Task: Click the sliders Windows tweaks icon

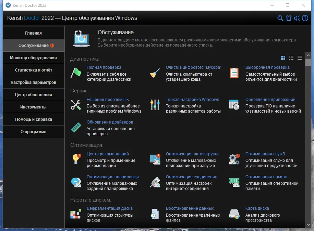Action: point(155,105)
